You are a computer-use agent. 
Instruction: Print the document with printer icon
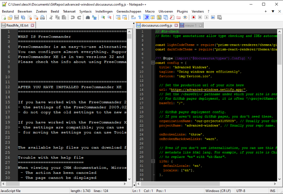(x=42, y=17)
